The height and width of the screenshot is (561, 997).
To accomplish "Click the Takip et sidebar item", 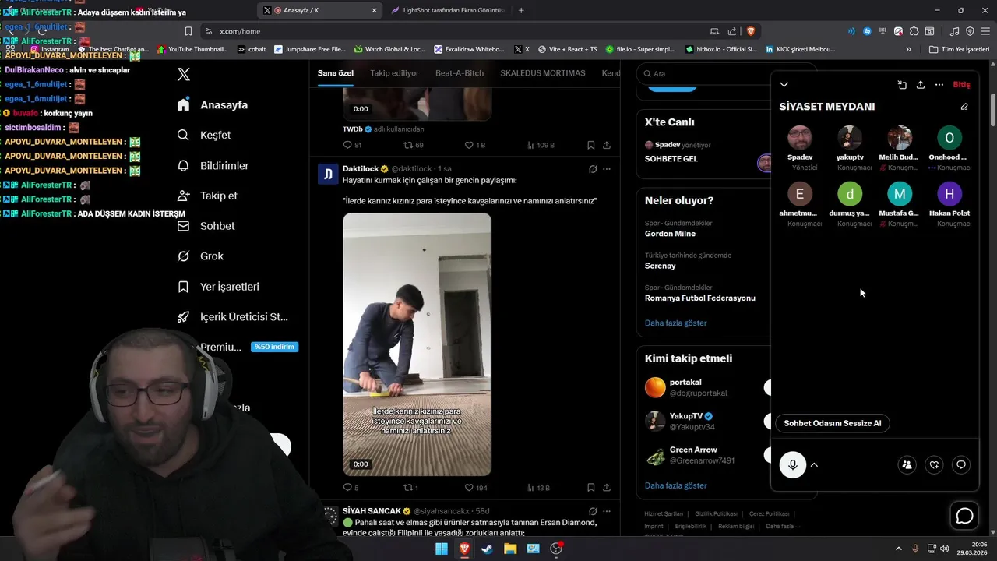I will [x=207, y=196].
